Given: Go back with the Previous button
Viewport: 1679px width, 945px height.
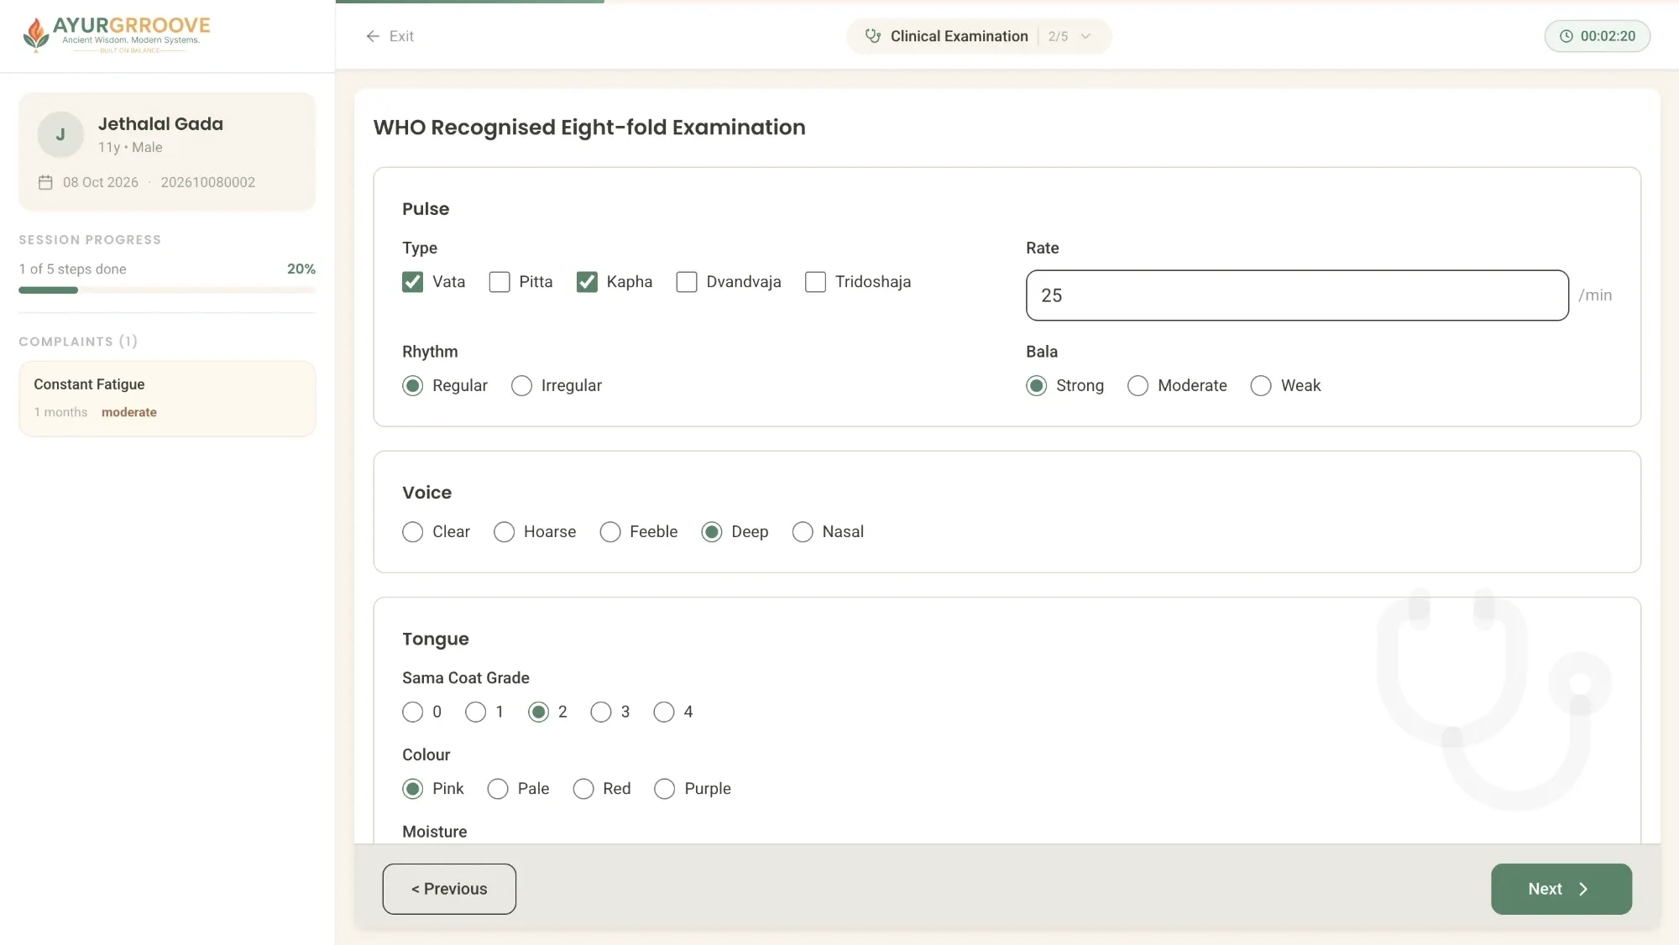Looking at the screenshot, I should 449,889.
